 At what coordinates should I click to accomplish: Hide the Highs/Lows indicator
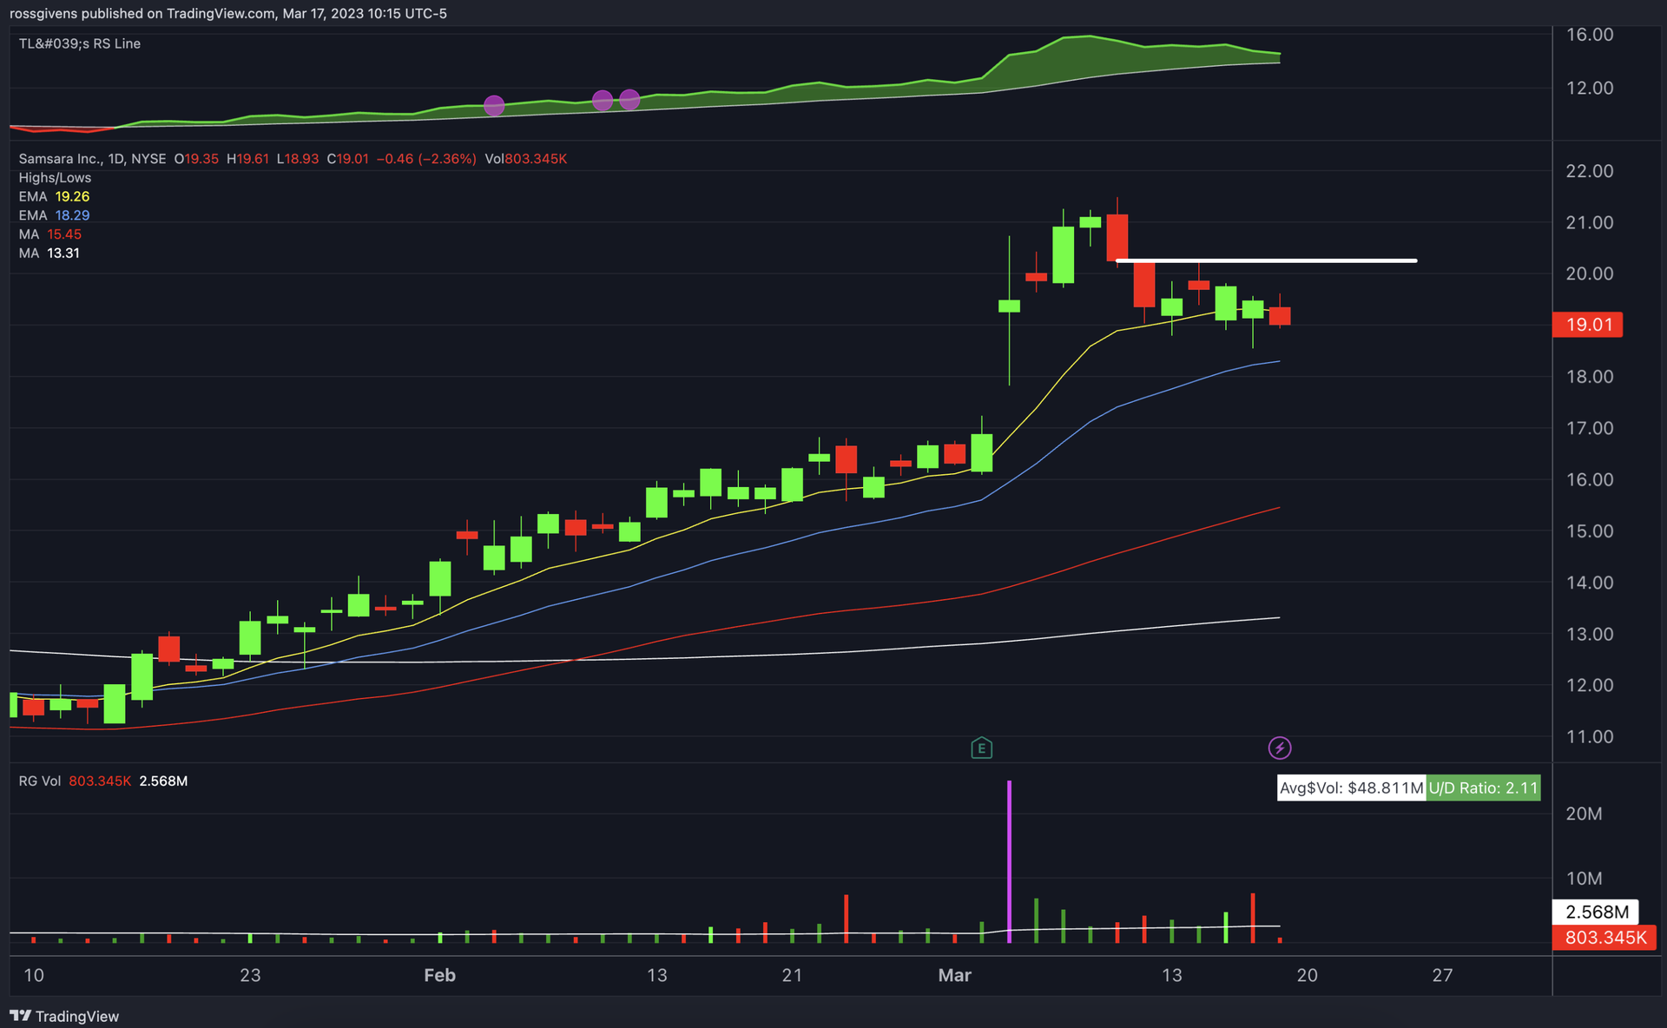(x=54, y=178)
